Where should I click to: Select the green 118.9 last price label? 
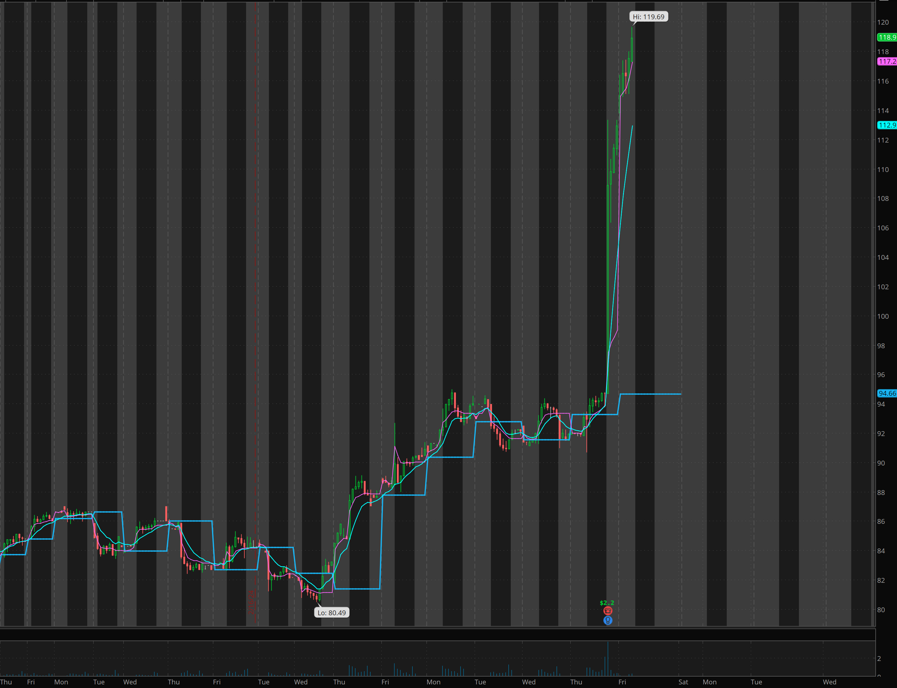(x=887, y=37)
